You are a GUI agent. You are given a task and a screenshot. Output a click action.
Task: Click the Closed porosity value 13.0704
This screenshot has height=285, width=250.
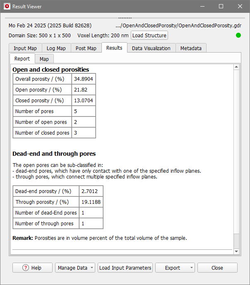[84, 100]
